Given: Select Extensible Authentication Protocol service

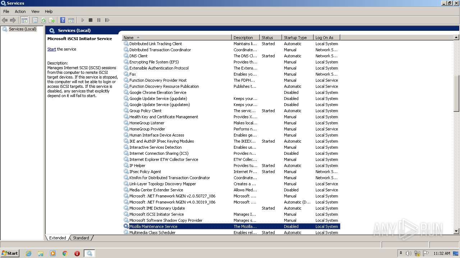Looking at the screenshot, I should [231, 68].
